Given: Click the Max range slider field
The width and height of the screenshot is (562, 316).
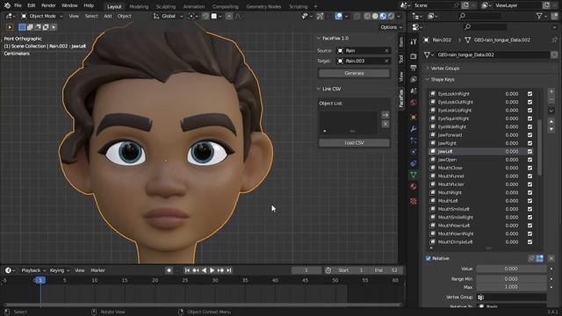Looking at the screenshot, I should (511, 287).
